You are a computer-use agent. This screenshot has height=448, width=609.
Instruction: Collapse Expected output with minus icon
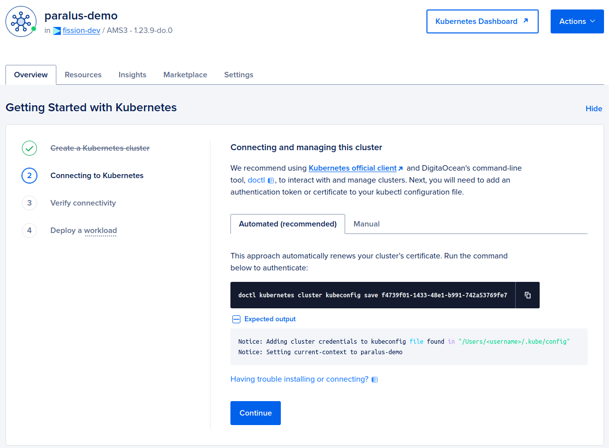coord(236,319)
